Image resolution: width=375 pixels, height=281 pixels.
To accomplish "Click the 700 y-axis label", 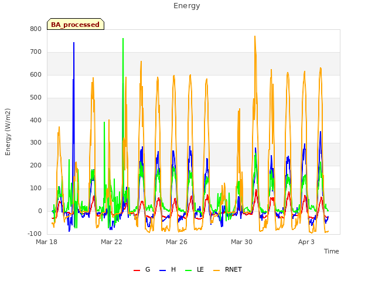I will tap(36, 52).
